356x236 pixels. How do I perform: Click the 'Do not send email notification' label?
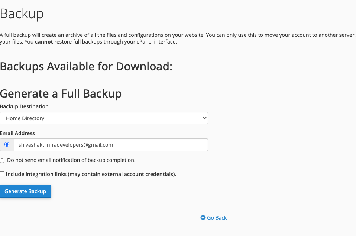point(71,160)
